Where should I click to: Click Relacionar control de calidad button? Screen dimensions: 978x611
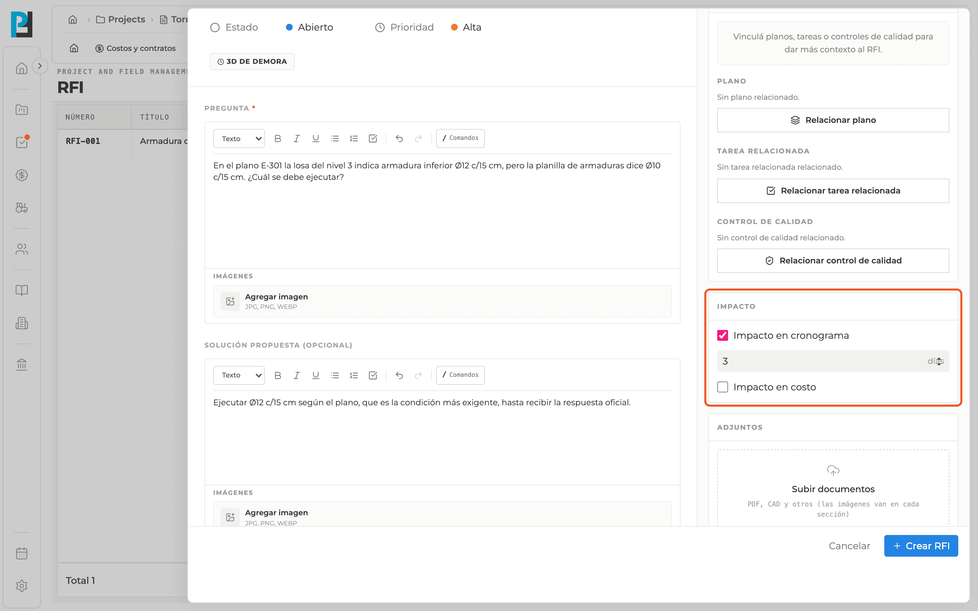833,261
